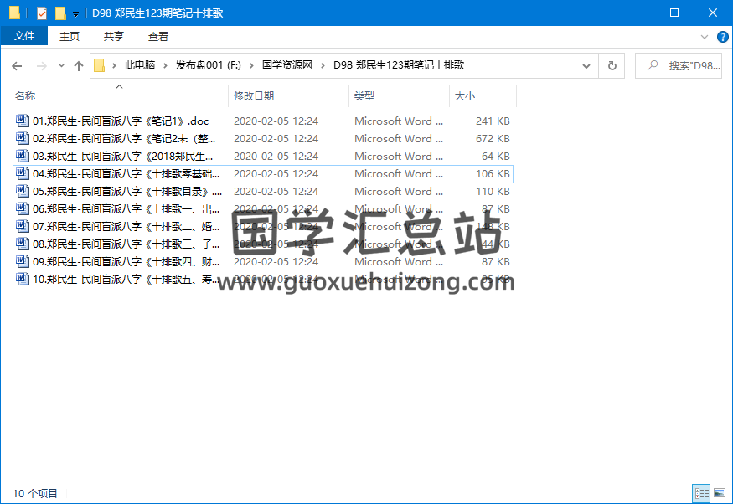Open the Customize Quick Access Toolbar dropdown

click(x=75, y=14)
